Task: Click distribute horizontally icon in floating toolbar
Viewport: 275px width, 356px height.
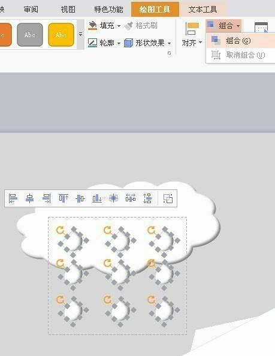Action: 131,198
